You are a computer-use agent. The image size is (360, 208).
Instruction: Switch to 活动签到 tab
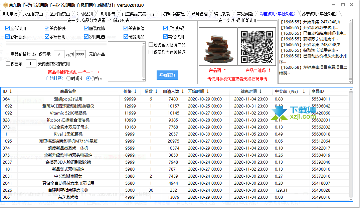point(84,14)
